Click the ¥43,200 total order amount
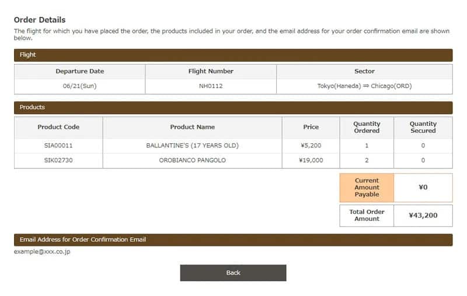Viewport: 467px width, 296px height. click(x=423, y=216)
